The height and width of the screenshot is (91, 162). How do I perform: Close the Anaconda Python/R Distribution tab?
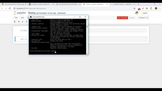click(x=80, y=4)
